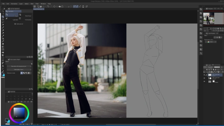Select the Text tool
This screenshot has height=126, width=224.
click(3, 66)
